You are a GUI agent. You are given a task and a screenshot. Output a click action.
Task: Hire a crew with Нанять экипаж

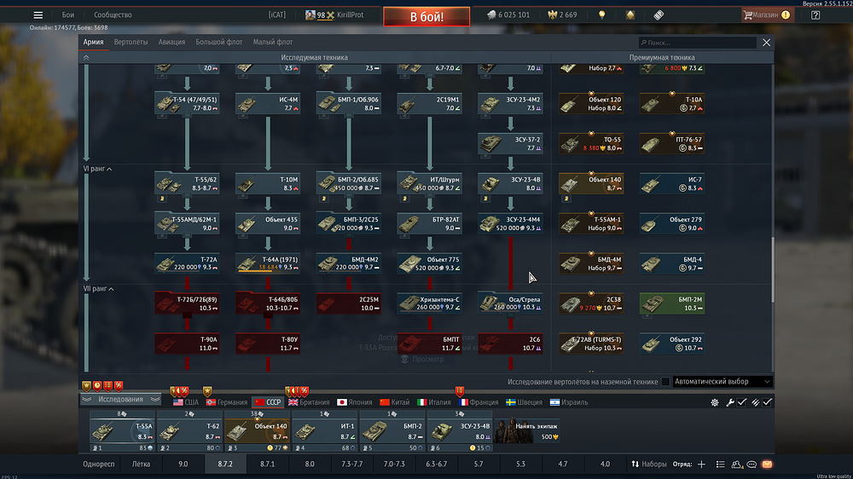coord(527,430)
